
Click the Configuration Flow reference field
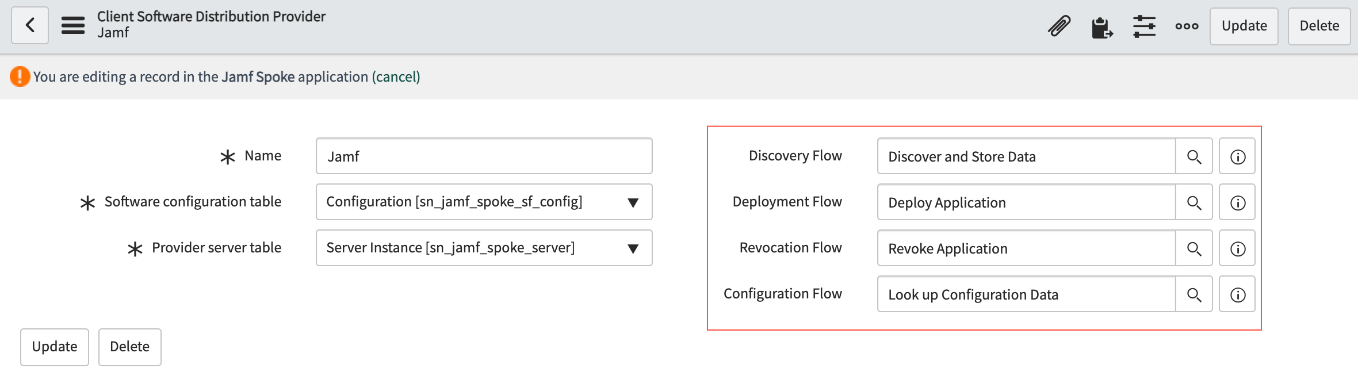tap(1026, 294)
